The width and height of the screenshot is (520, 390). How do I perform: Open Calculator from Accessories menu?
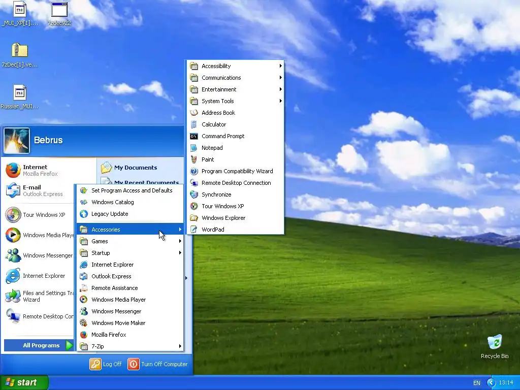236,124
